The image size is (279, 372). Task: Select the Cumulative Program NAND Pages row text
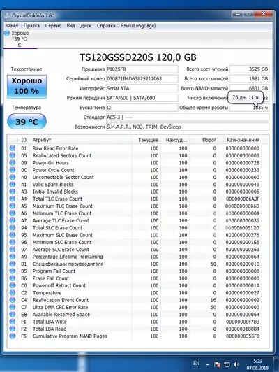click(70, 336)
